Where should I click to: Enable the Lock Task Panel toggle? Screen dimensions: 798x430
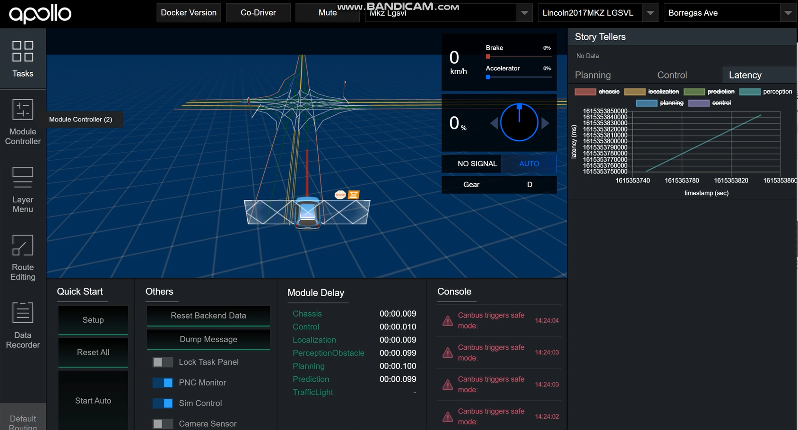pyautogui.click(x=163, y=362)
